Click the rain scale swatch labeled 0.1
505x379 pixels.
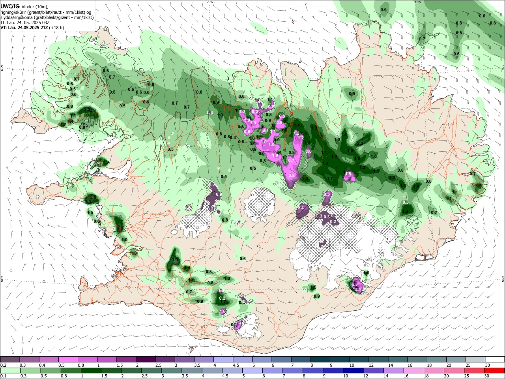coord(10,370)
